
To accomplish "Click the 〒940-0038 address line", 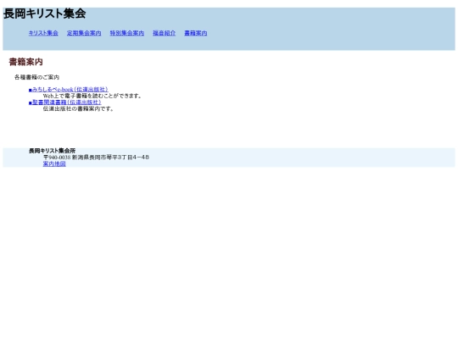I will tap(96, 158).
